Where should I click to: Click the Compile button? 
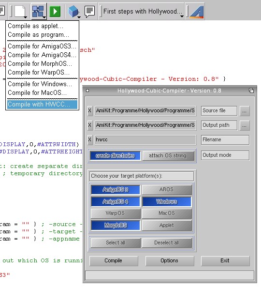[114, 260]
